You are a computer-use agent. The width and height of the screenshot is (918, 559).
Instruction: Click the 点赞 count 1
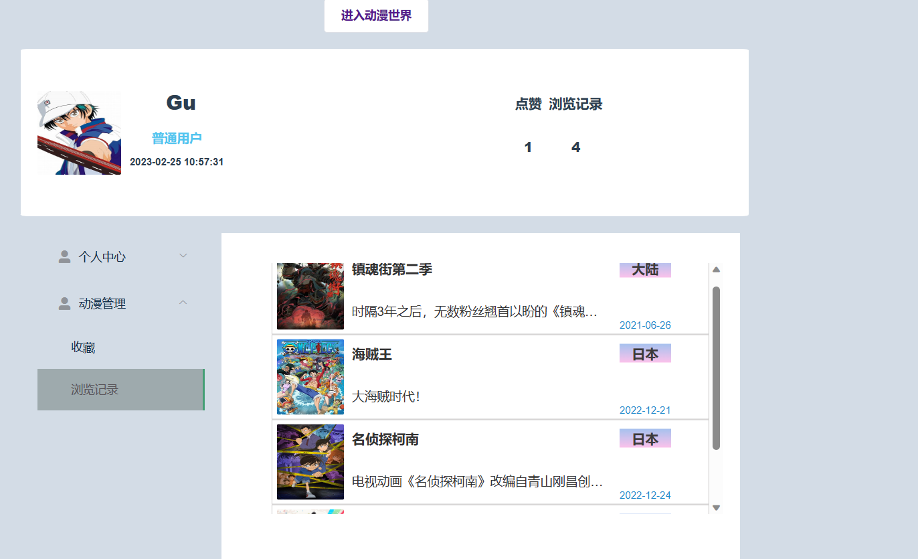[x=528, y=147]
